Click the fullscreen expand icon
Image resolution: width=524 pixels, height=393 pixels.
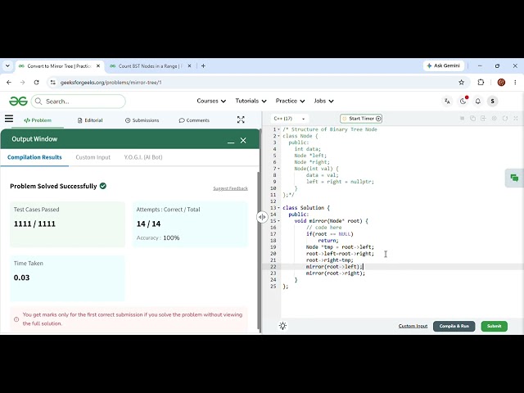[241, 120]
